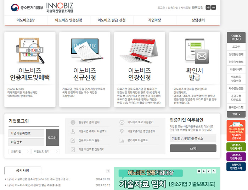The height and width of the screenshot is (190, 248).
Task: Open the clipboard magnifier 인증제도및혜택 image
Action: pos(30,51)
